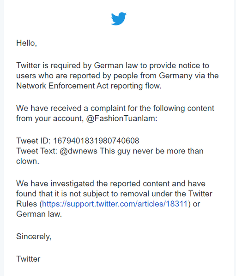Click the Twitter bird logo
This screenshot has height=276, width=236.
tap(119, 18)
